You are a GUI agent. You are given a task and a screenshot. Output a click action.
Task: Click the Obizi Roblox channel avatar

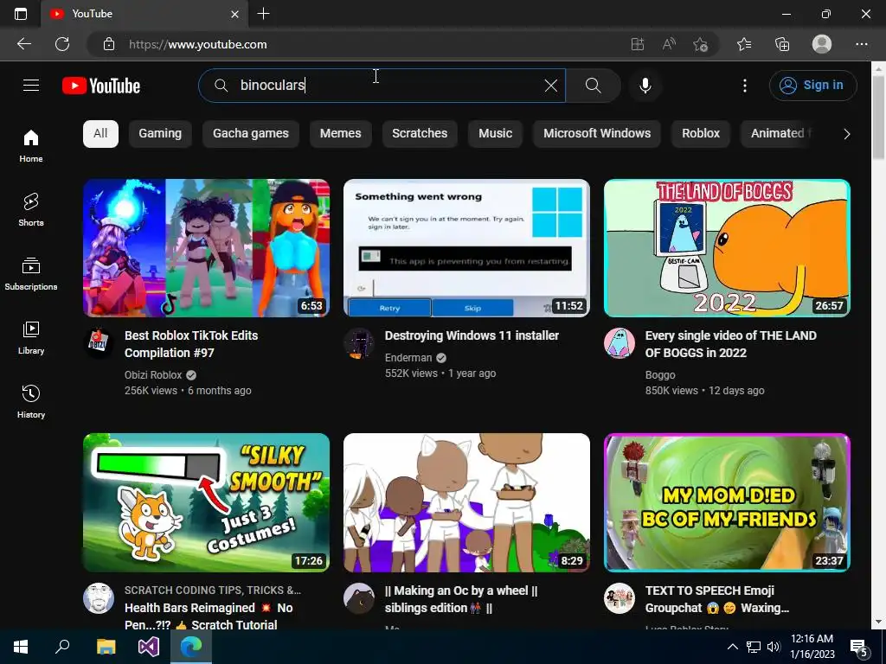(x=99, y=342)
